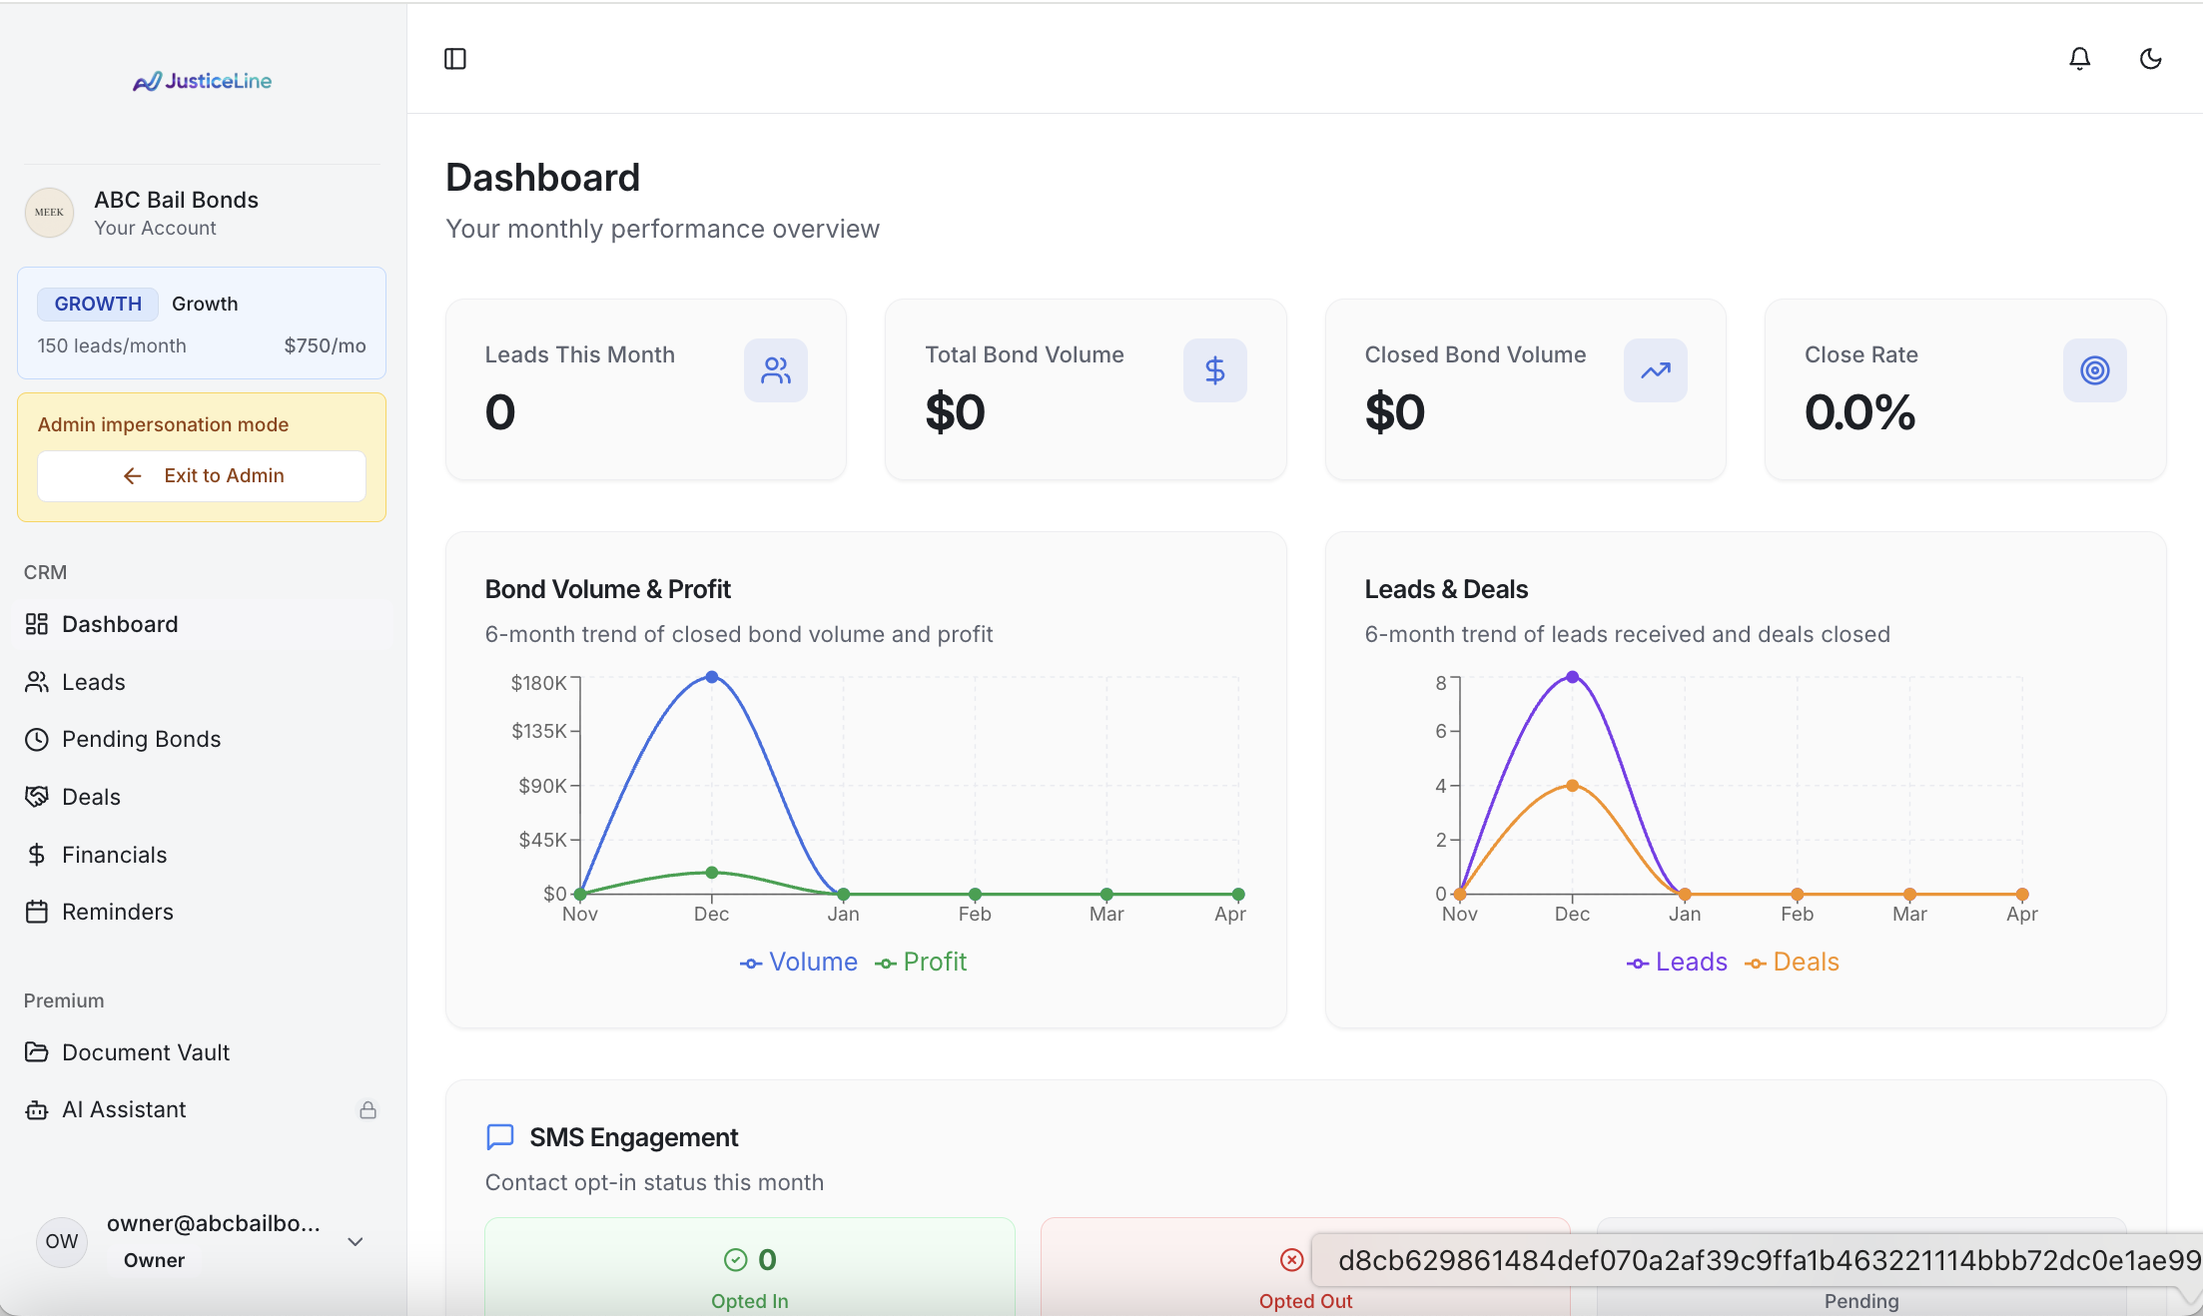Click the Growth plan card
The height and width of the screenshot is (1316, 2203).
[202, 323]
